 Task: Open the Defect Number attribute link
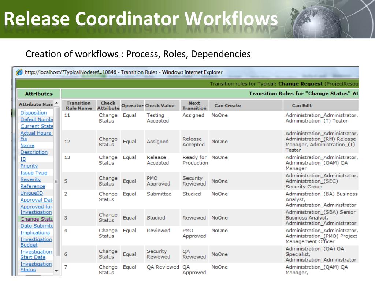37,119
